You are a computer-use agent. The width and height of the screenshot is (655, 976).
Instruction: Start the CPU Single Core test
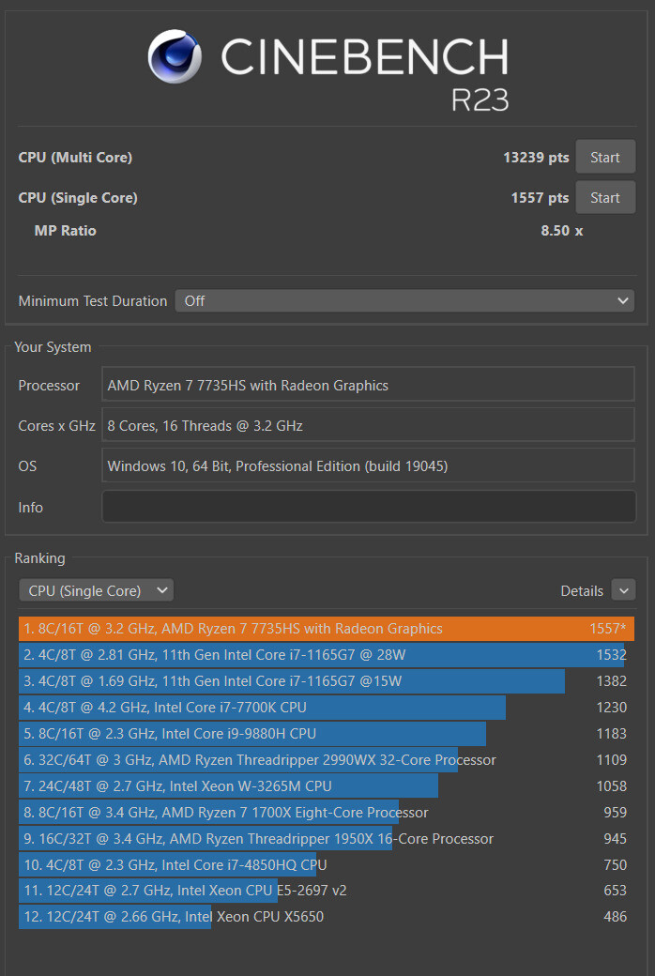pyautogui.click(x=604, y=198)
